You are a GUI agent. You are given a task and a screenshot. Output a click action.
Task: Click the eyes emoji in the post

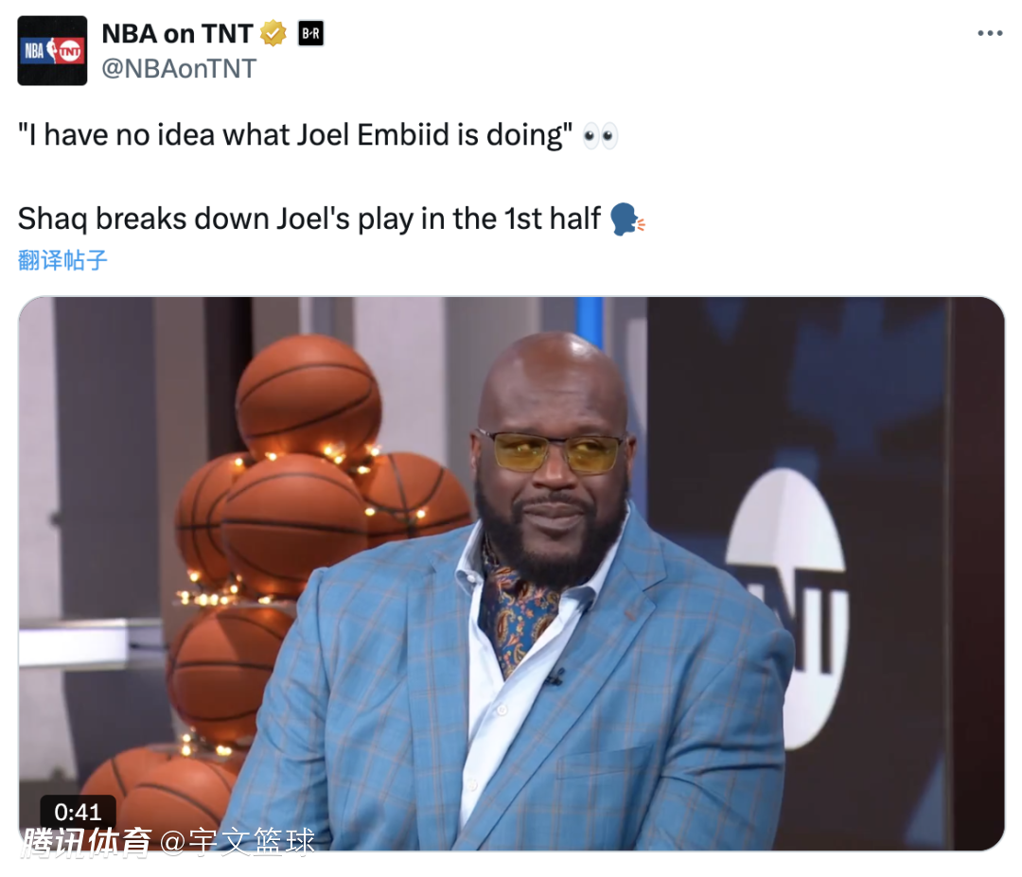click(600, 135)
